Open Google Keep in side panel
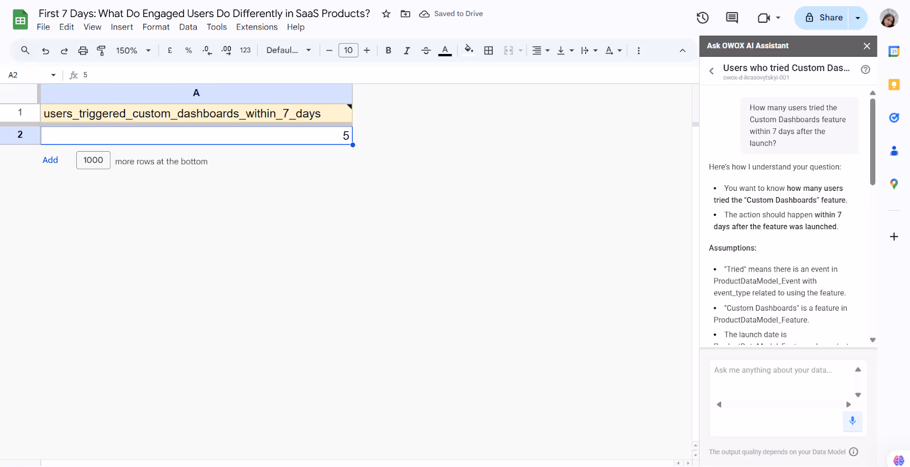The width and height of the screenshot is (910, 467). 894,85
